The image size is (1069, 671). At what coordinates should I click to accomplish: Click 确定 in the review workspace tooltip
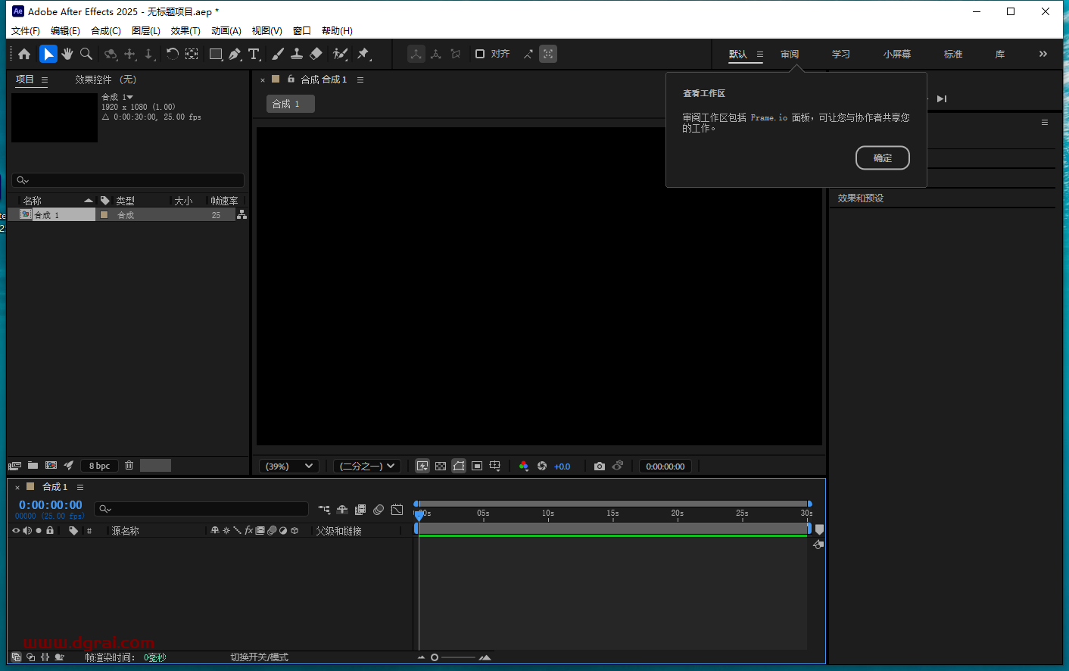(883, 158)
